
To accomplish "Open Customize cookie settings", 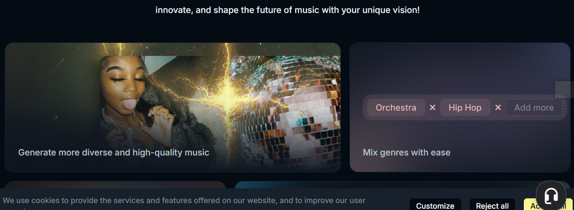I will tap(435, 206).
